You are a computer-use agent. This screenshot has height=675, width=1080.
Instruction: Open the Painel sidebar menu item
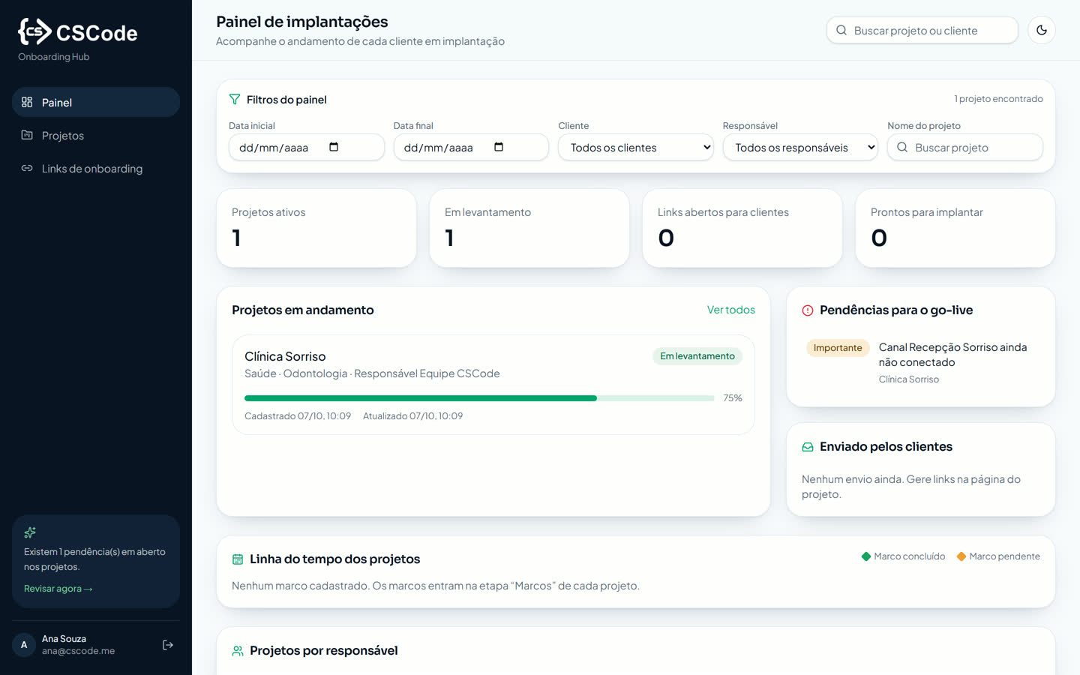pos(96,102)
